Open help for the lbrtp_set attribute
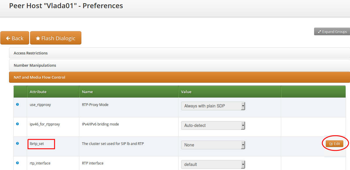The image size is (350, 170). (x=17, y=143)
